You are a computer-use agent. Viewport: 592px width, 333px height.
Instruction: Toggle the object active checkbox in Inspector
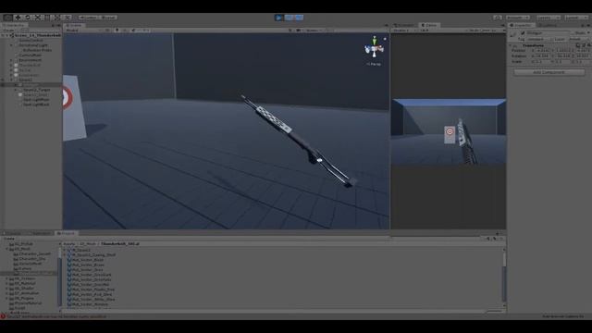tap(523, 33)
